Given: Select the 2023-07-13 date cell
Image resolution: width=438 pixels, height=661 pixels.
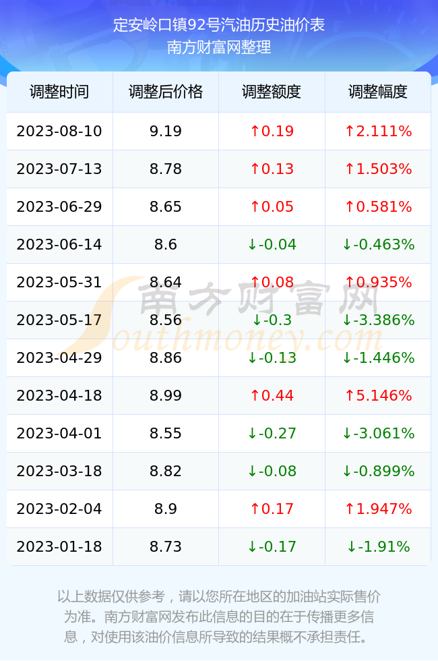Looking at the screenshot, I should (x=59, y=169).
